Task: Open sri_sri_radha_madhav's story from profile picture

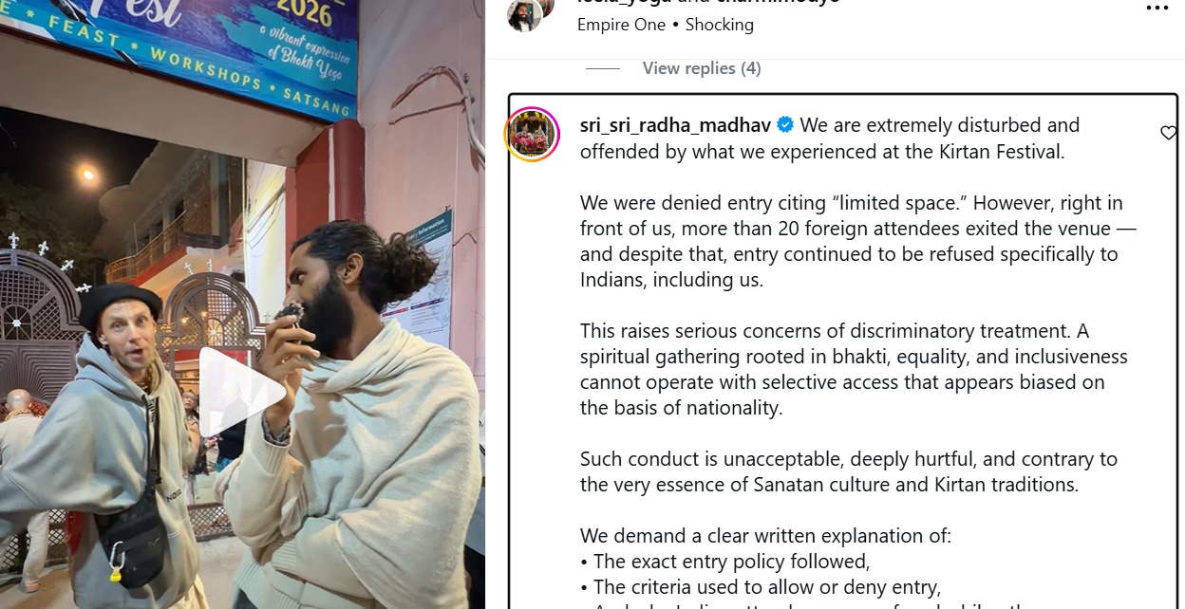Action: [532, 134]
